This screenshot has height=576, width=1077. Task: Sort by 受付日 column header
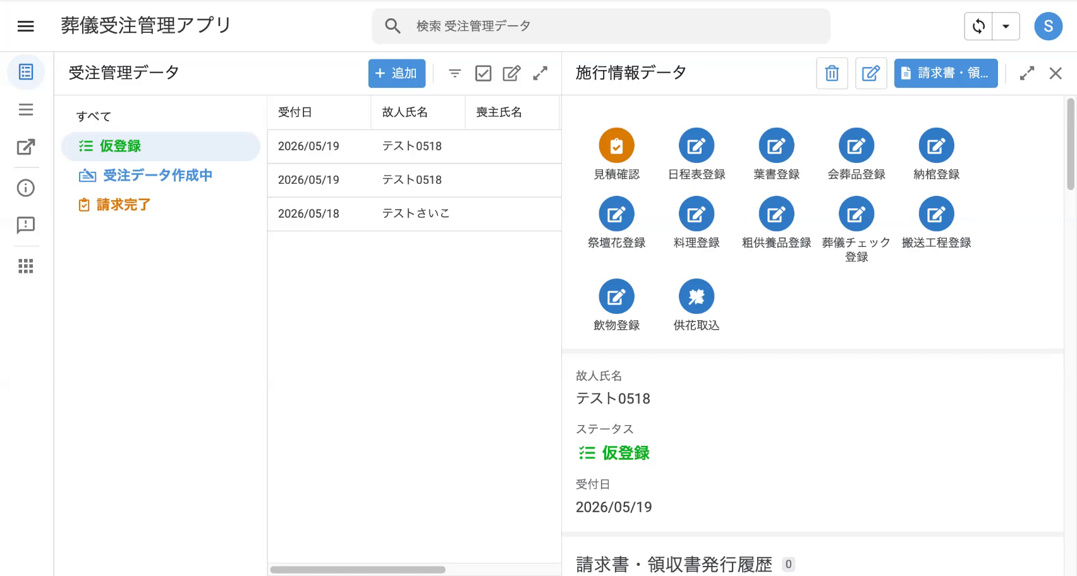point(295,112)
